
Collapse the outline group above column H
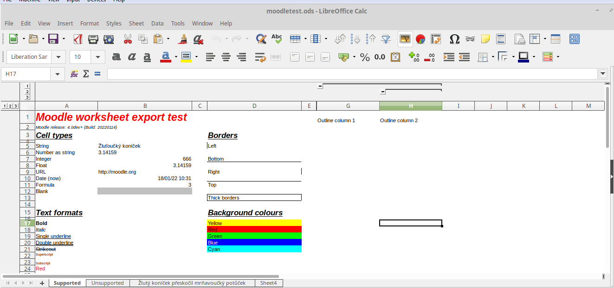383,92
